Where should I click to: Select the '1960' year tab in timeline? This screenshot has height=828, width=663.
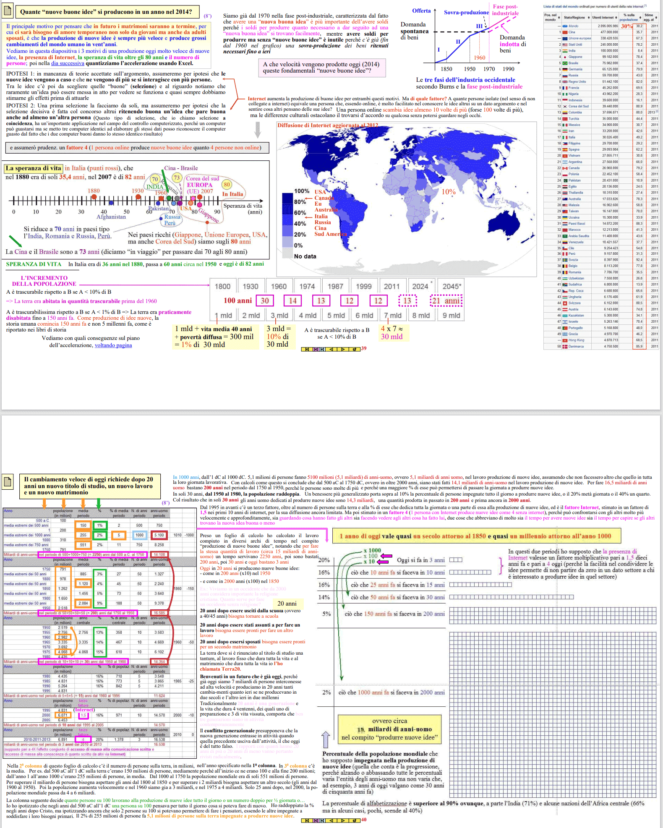[x=279, y=286]
